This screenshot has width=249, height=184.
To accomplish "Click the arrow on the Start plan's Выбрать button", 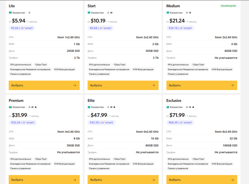I will [x=153, y=85].
